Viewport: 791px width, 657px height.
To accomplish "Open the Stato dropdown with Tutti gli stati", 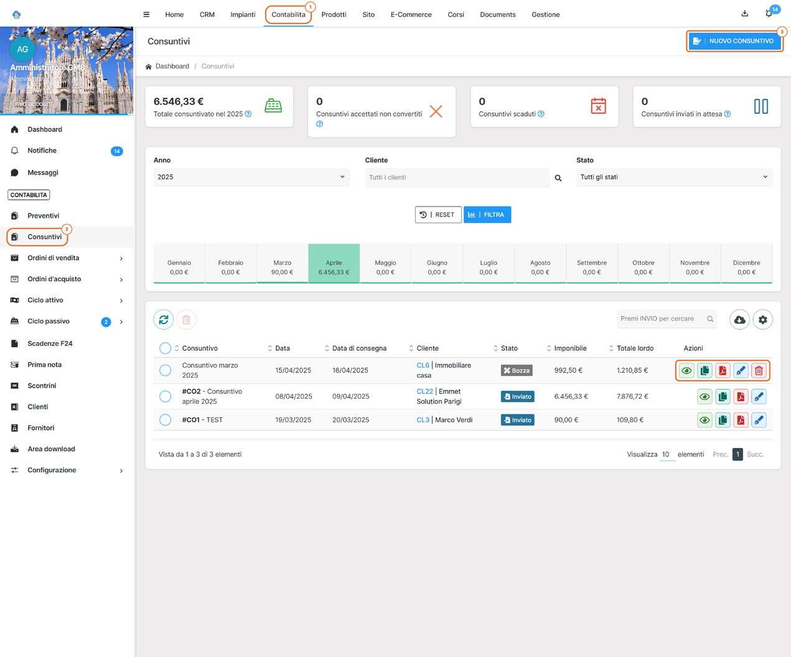I will [x=673, y=177].
